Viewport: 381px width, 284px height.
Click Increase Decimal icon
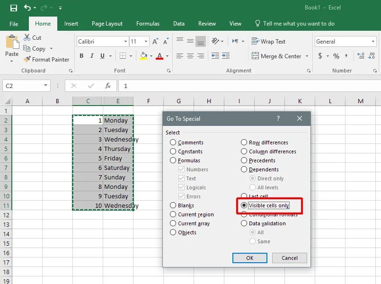[361, 56]
